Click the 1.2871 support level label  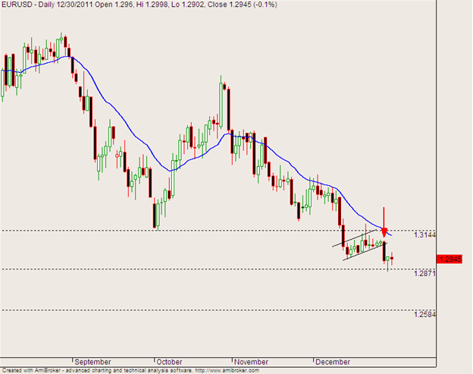(425, 274)
